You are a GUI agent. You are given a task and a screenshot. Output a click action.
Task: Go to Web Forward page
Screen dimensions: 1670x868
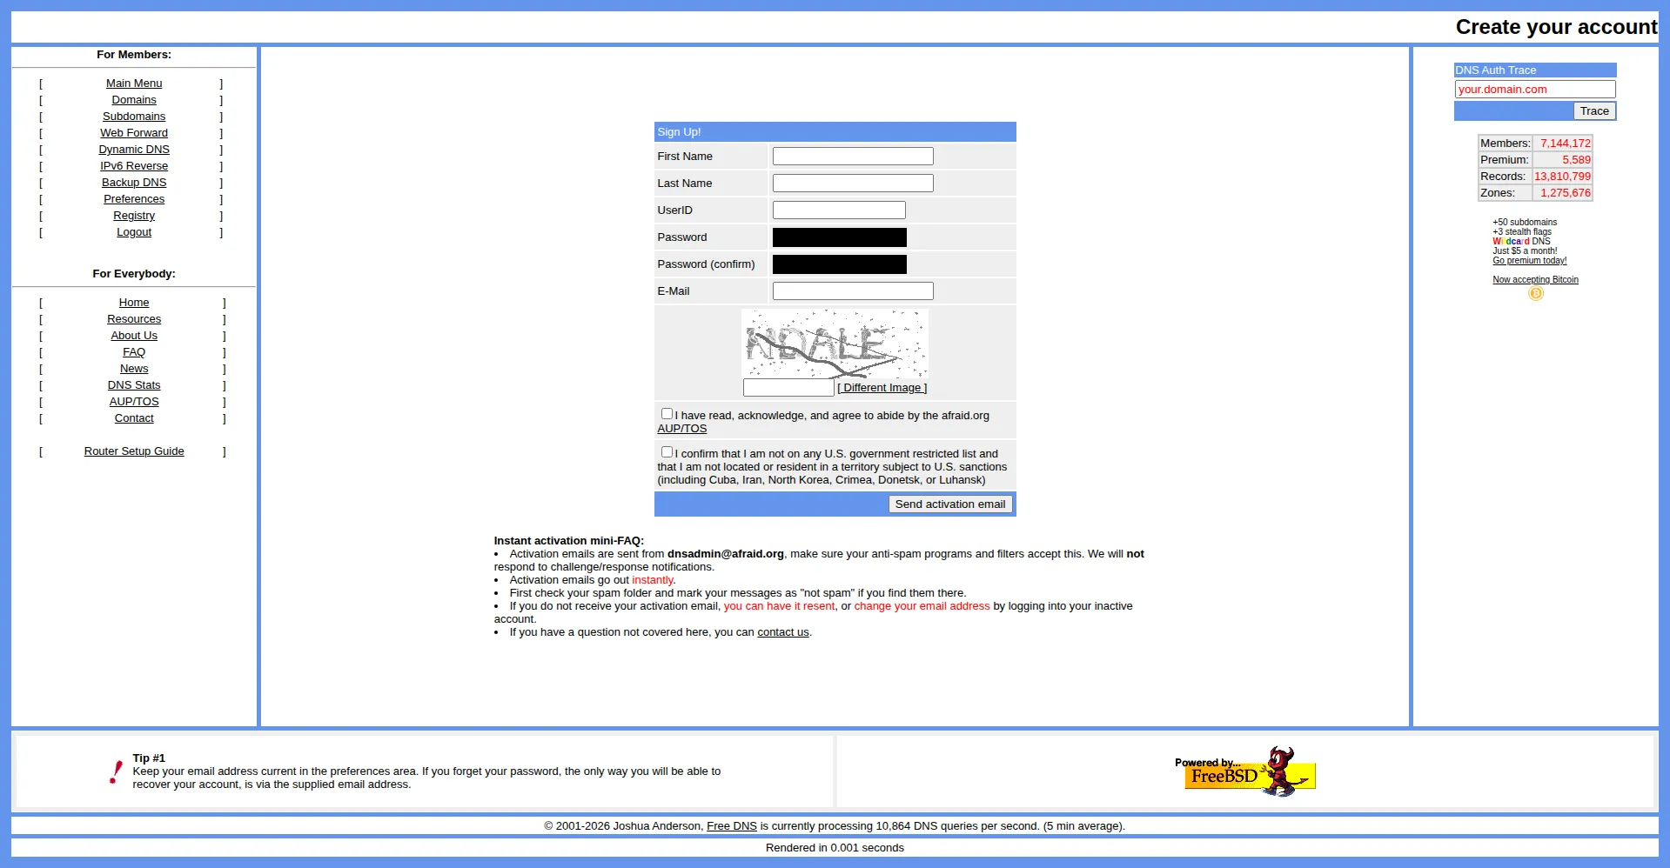[x=134, y=133]
